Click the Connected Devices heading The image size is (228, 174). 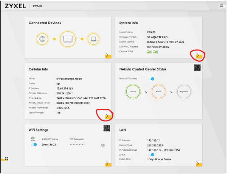(x=45, y=23)
